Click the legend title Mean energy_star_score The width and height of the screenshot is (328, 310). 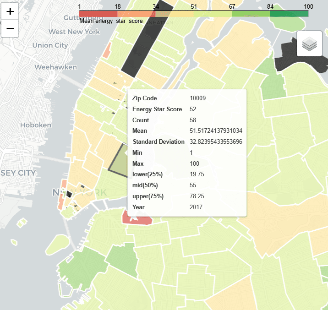coord(111,21)
